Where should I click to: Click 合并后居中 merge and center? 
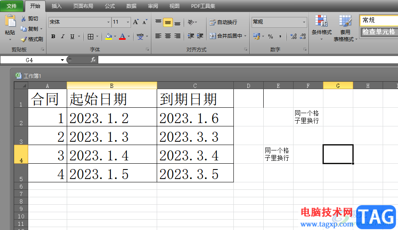(226, 36)
